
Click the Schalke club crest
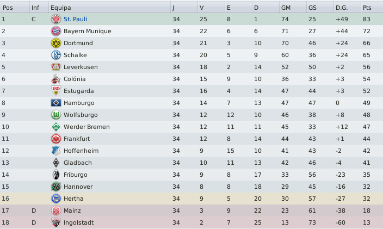[55, 55]
